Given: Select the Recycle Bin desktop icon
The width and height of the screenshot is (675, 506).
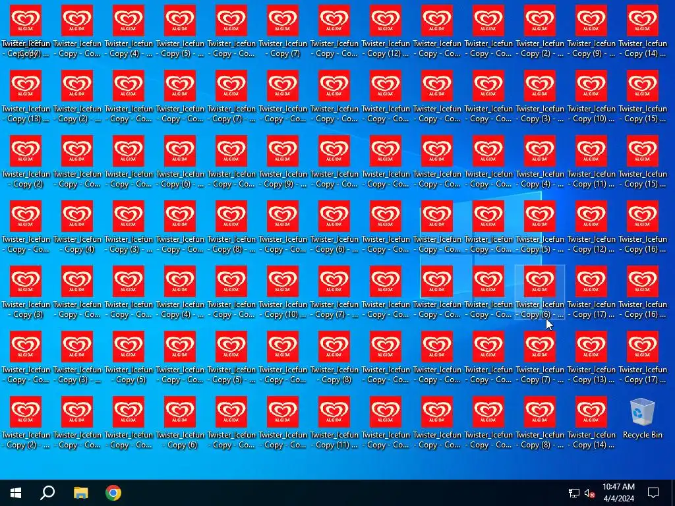Looking at the screenshot, I should click(x=642, y=418).
